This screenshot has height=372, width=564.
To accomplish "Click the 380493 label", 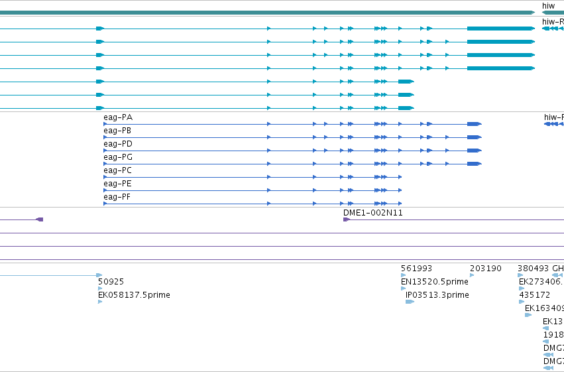I will [x=533, y=269].
